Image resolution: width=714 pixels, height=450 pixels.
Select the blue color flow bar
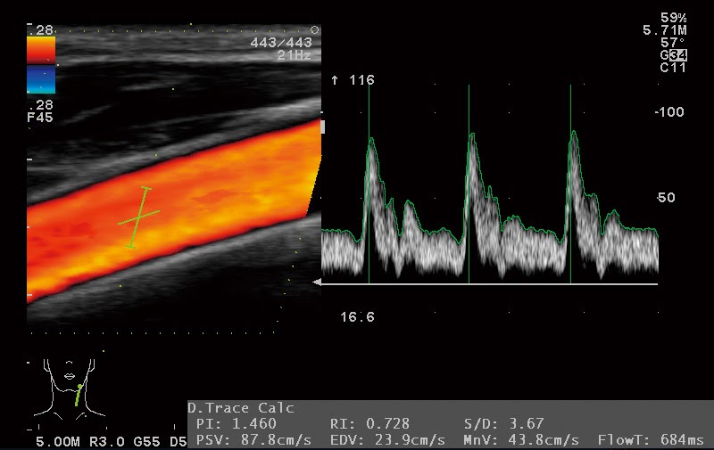click(41, 79)
